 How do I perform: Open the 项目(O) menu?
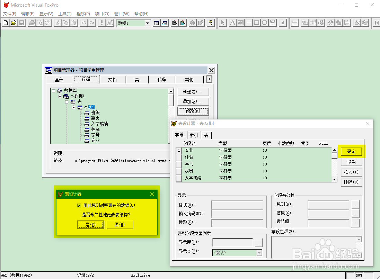tap(102, 14)
